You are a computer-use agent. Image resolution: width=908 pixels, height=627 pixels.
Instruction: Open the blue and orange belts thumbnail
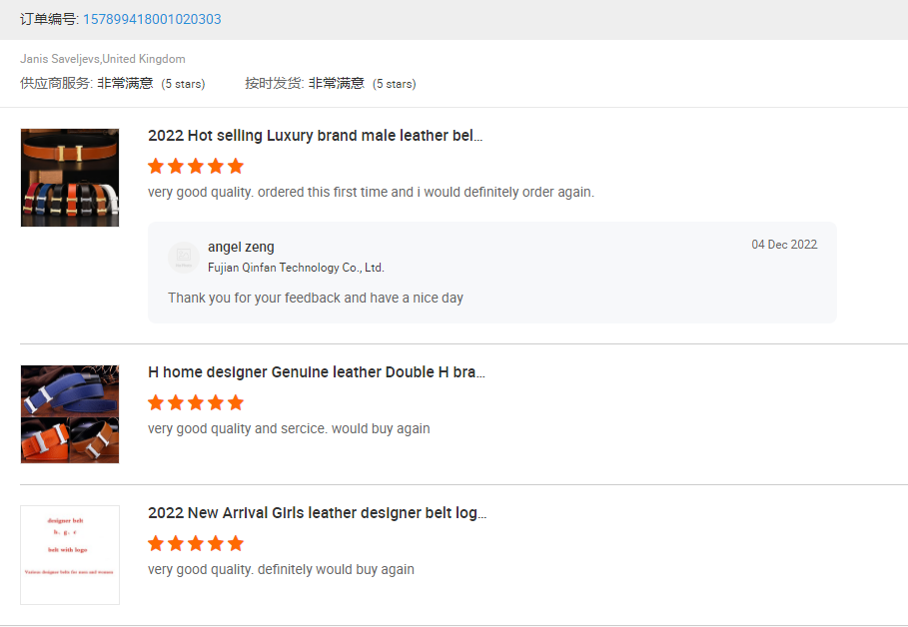[70, 414]
